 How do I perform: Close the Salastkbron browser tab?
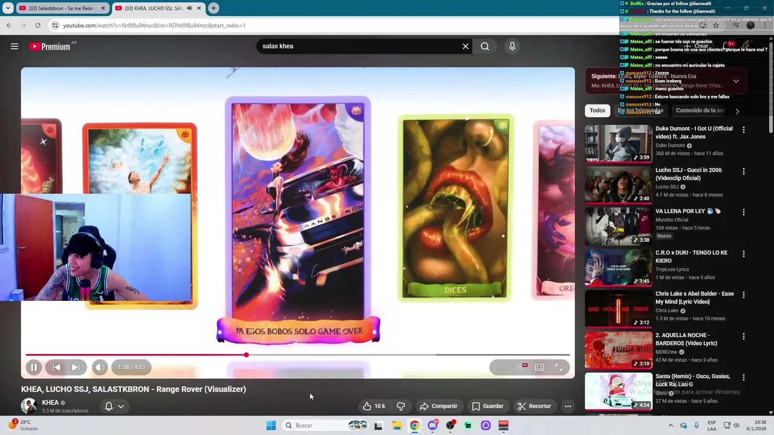pos(103,8)
